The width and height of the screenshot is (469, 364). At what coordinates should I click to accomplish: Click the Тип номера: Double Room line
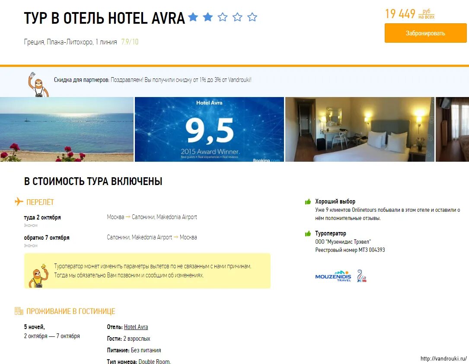coord(139,361)
